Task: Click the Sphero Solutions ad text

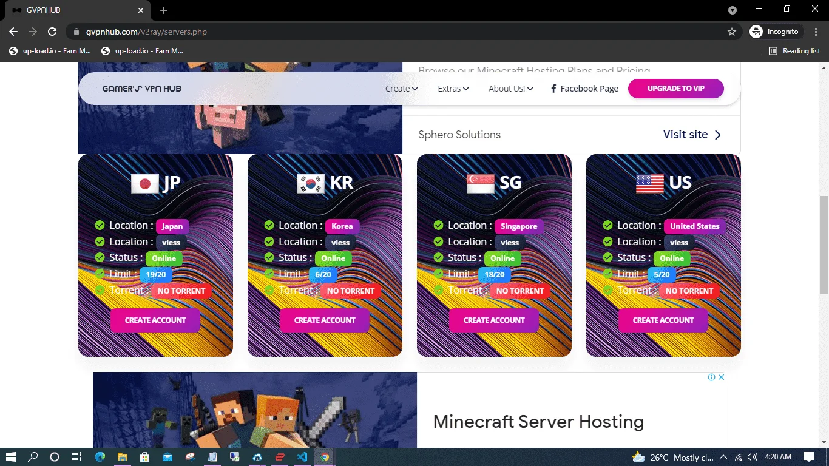Action: click(459, 135)
